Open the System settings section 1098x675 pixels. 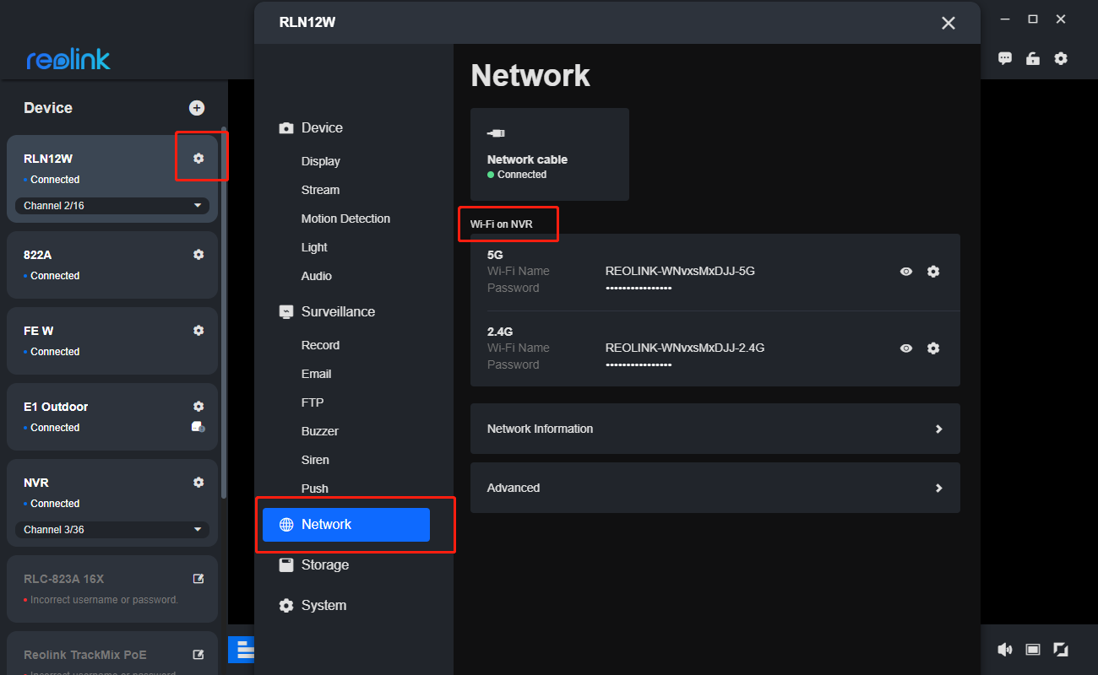[313, 606]
